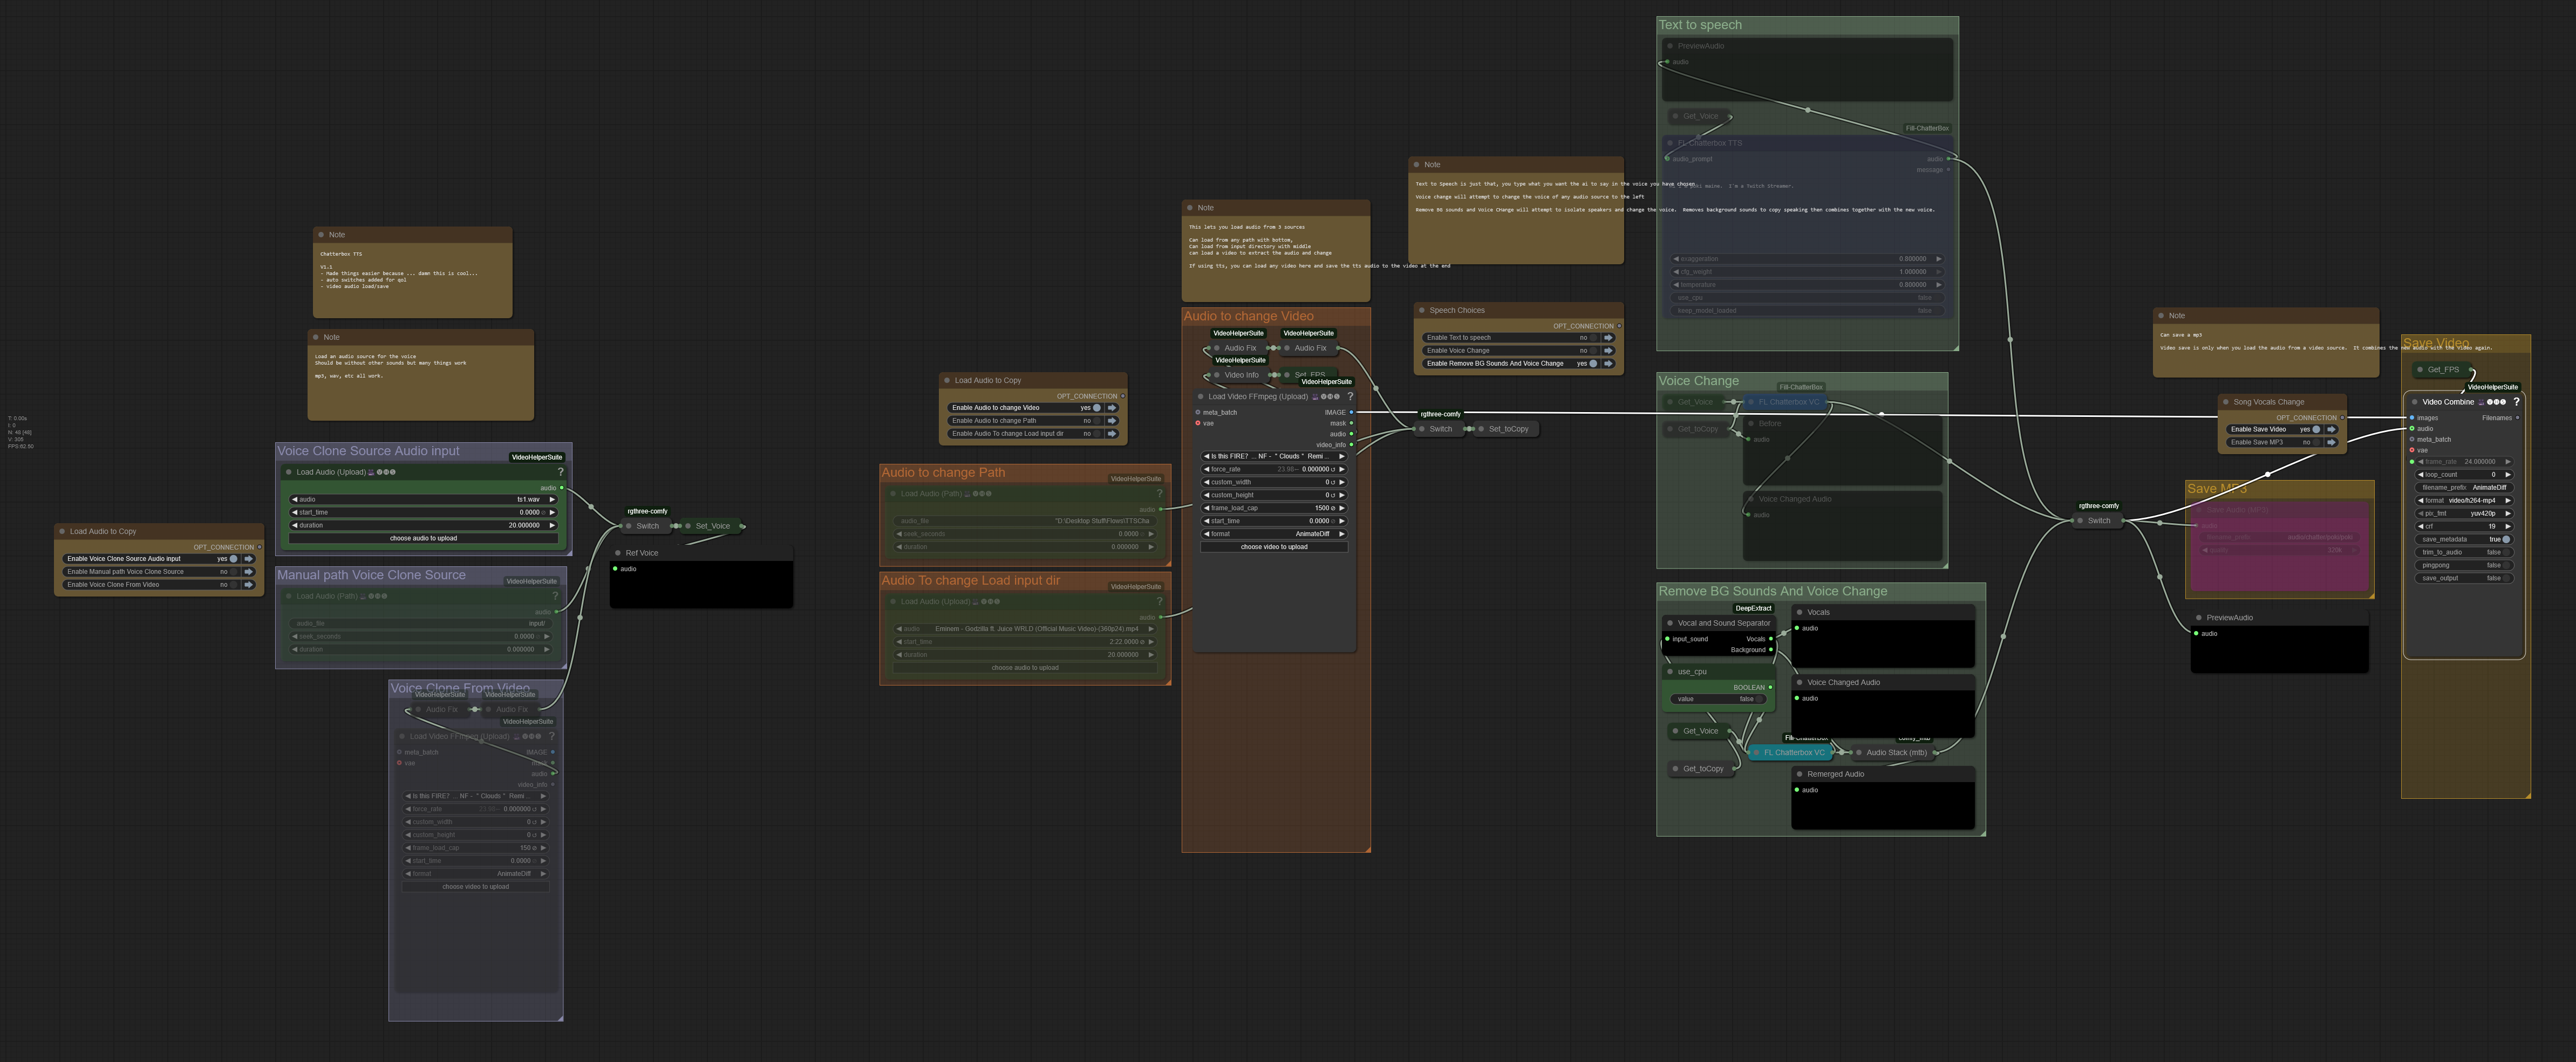
Task: Click arrow icon beside Enable Remove BG Sounds And Voice Change
Action: tap(1608, 364)
